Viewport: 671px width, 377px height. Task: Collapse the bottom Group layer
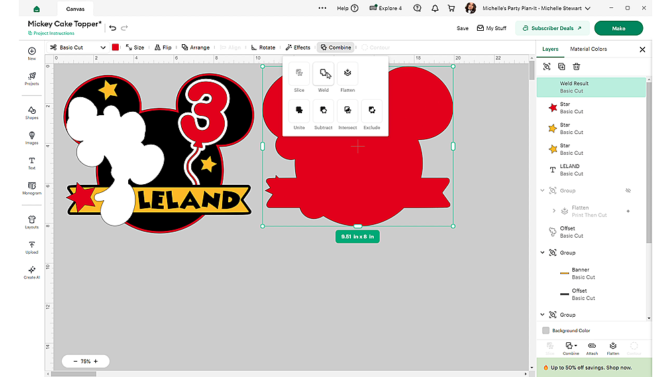point(543,315)
